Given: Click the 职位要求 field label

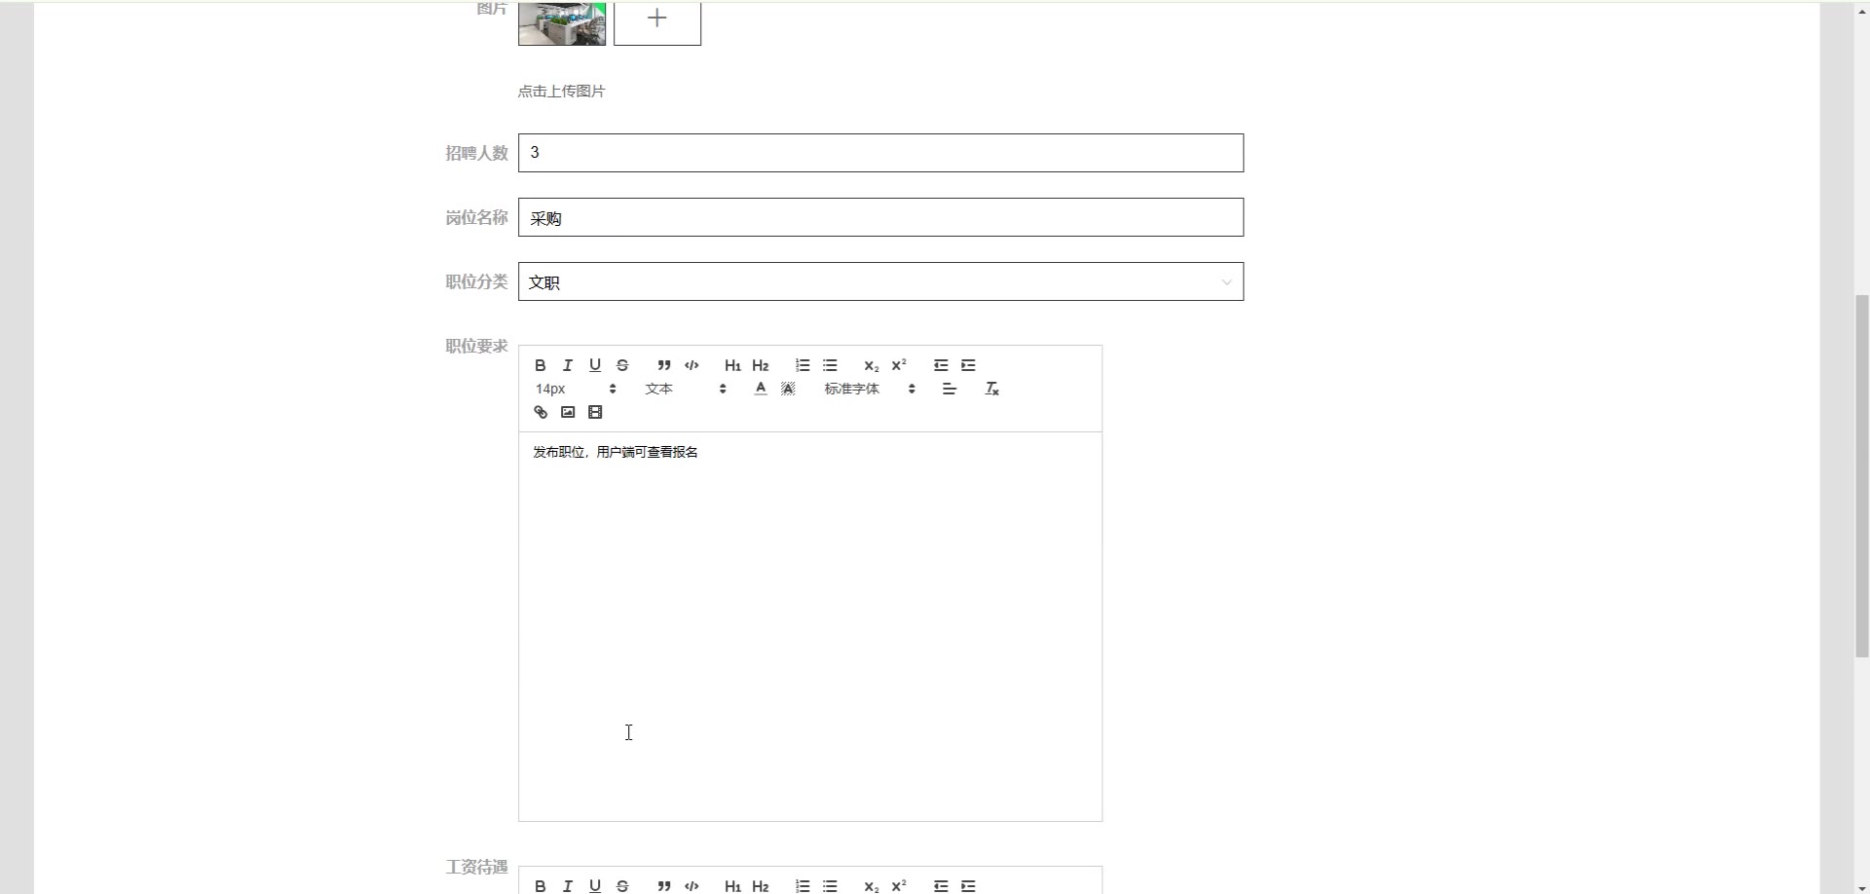Looking at the screenshot, I should pos(476,346).
